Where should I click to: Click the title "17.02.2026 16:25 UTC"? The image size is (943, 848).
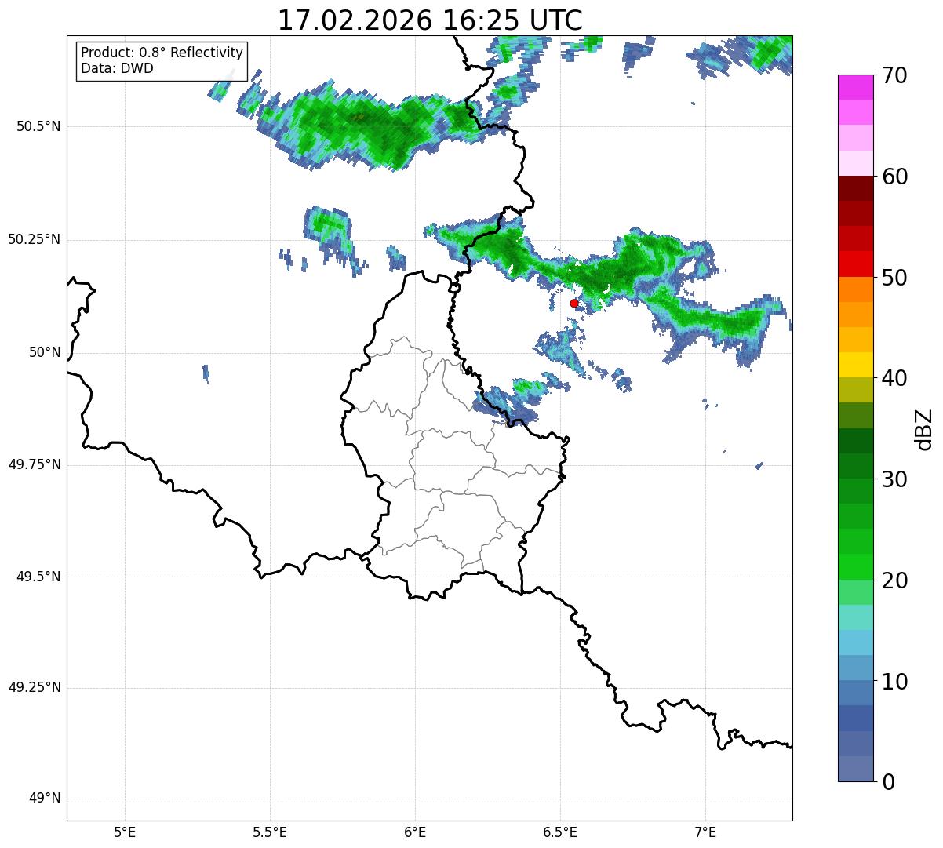coord(430,20)
